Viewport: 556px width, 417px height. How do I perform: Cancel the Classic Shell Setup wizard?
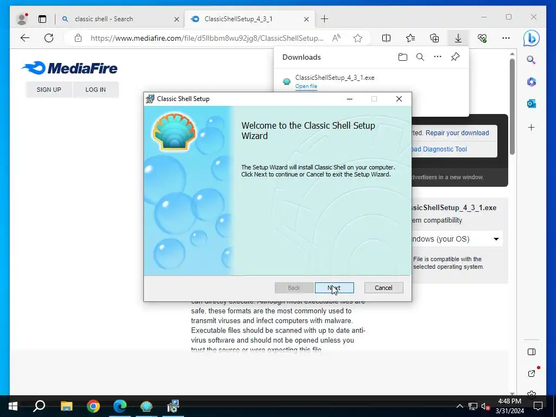(383, 288)
